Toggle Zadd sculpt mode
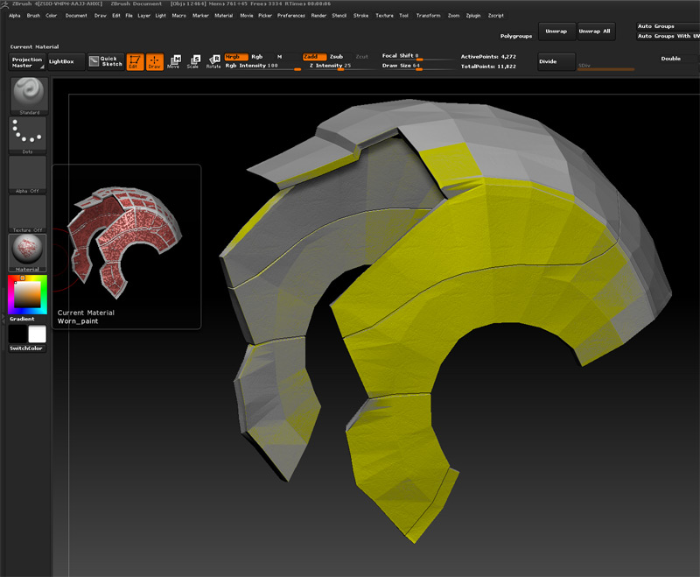This screenshot has width=700, height=577. [314, 56]
